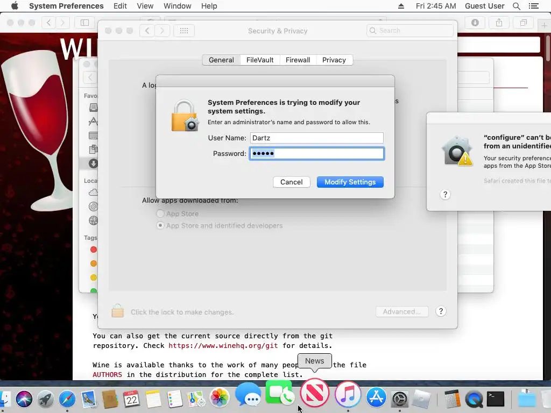The width and height of the screenshot is (551, 413).
Task: Show all preferences grid button
Action: (x=184, y=31)
